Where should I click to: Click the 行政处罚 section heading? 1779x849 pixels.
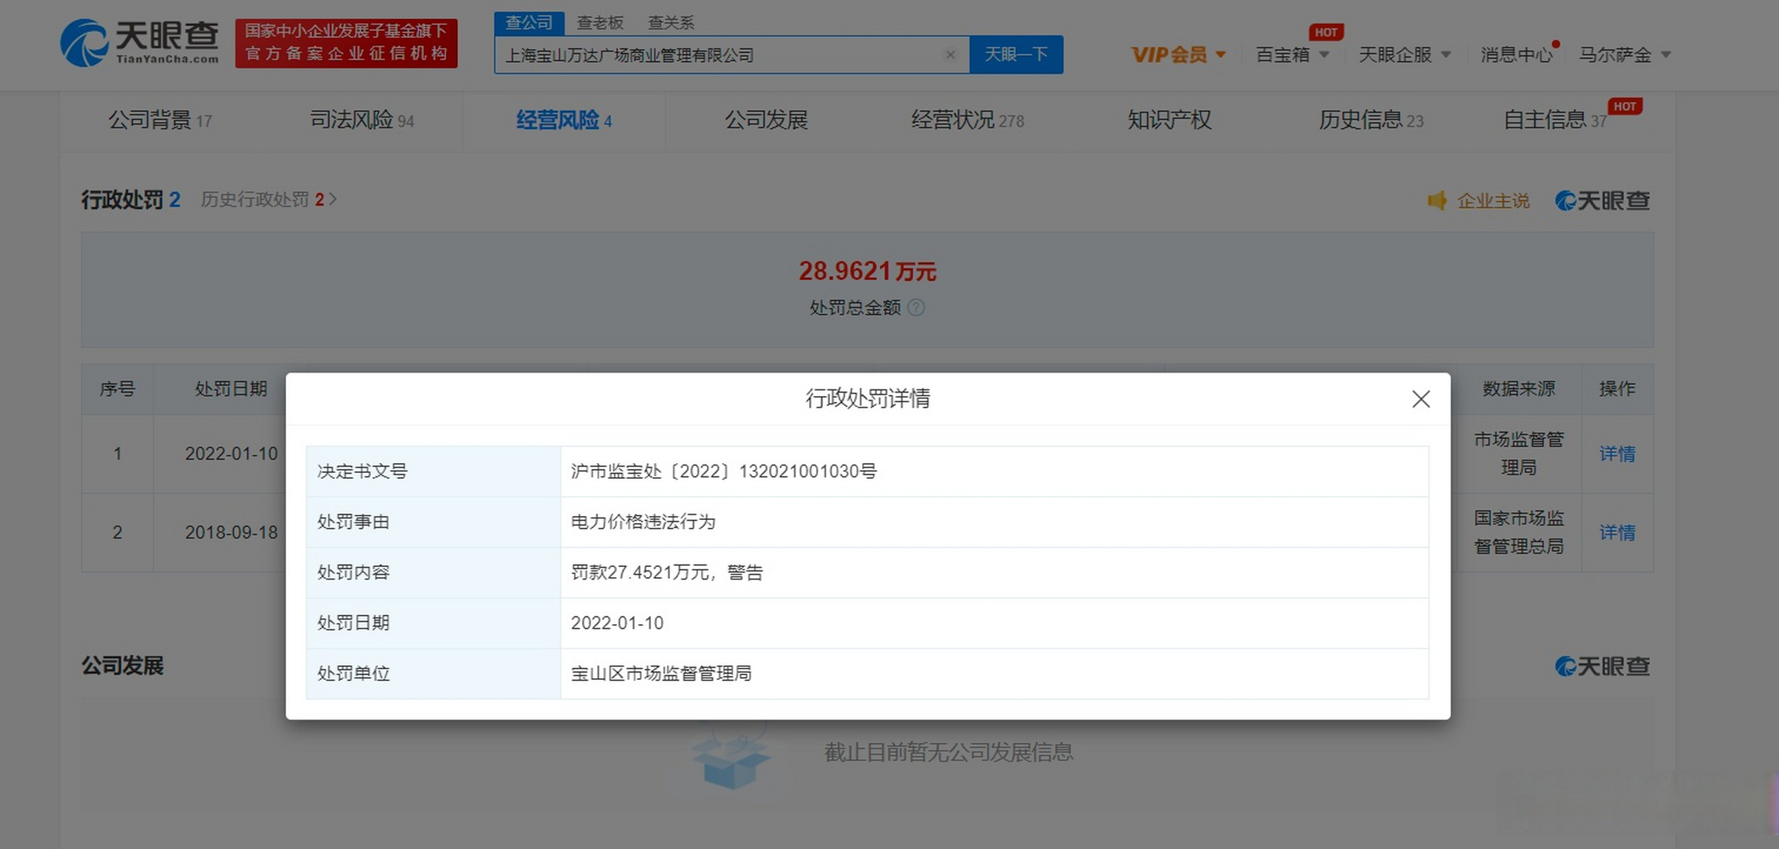[x=122, y=200]
